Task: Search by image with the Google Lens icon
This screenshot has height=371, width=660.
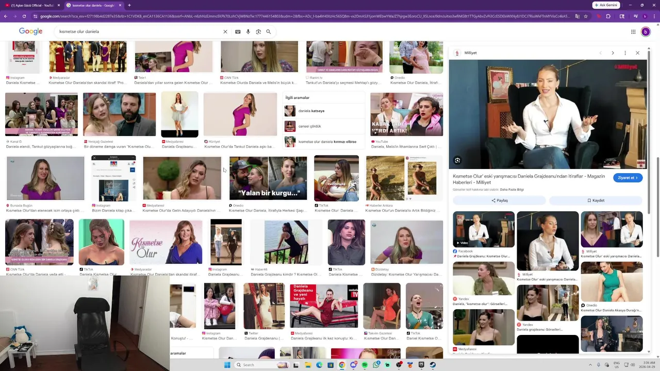Action: [258, 31]
